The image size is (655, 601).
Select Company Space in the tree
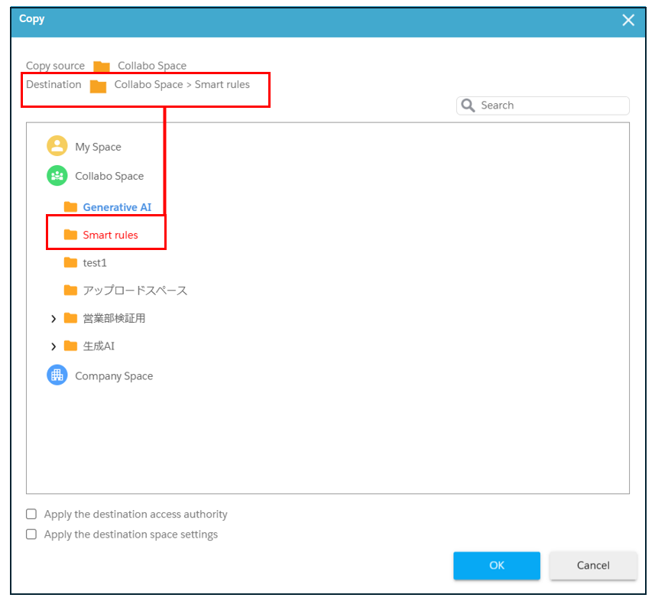(114, 376)
